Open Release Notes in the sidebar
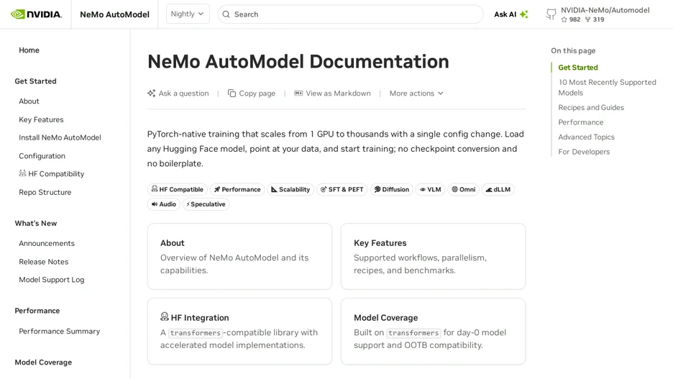 click(x=44, y=262)
